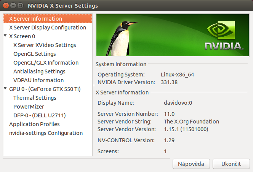Click the Screens count value 1
Screen dimensions: 253x172
[x=165, y=151]
